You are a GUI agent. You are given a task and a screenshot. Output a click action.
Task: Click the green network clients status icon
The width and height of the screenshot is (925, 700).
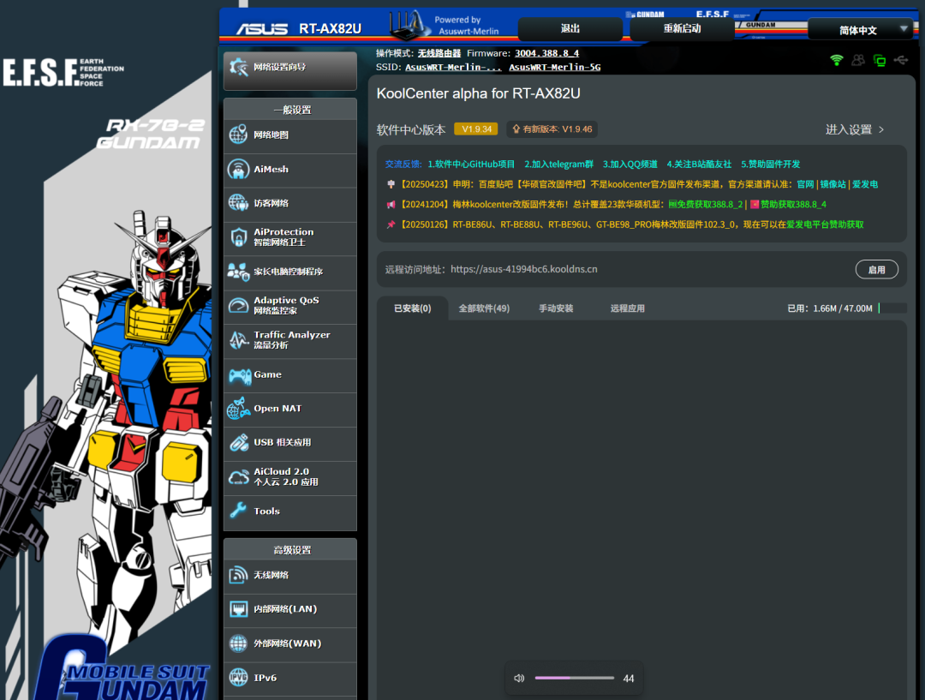880,60
